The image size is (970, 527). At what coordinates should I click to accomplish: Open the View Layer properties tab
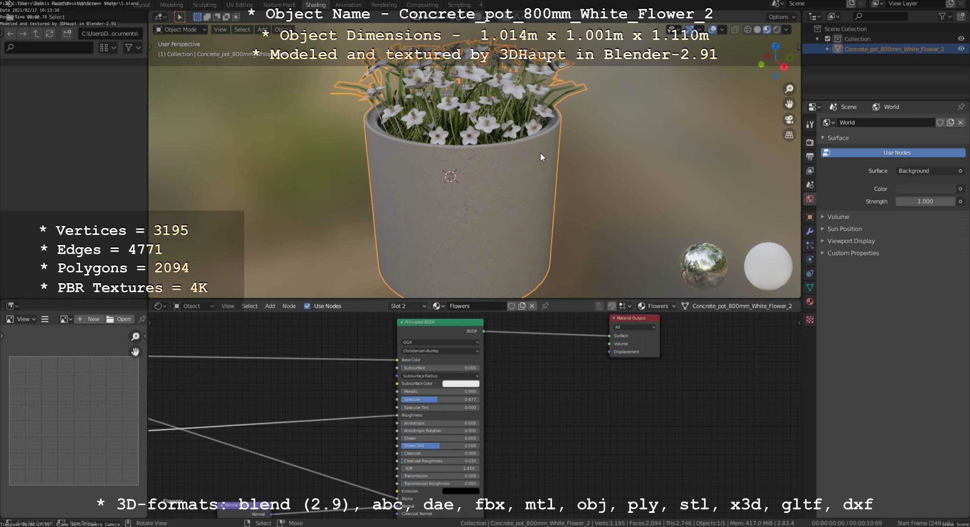click(810, 171)
